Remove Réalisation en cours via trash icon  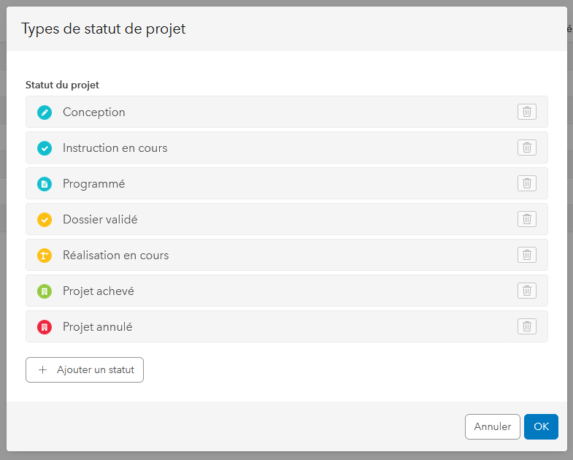click(526, 255)
